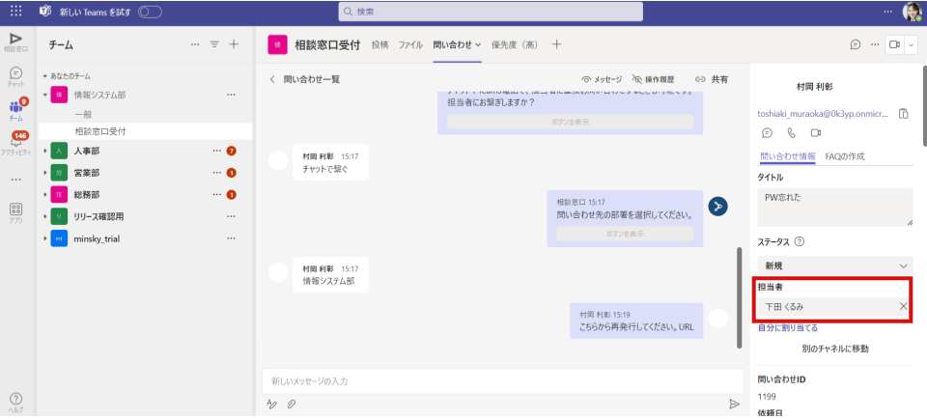This screenshot has height=419, width=927.
Task: Start a meeting with the video camera button
Action: [x=894, y=45]
